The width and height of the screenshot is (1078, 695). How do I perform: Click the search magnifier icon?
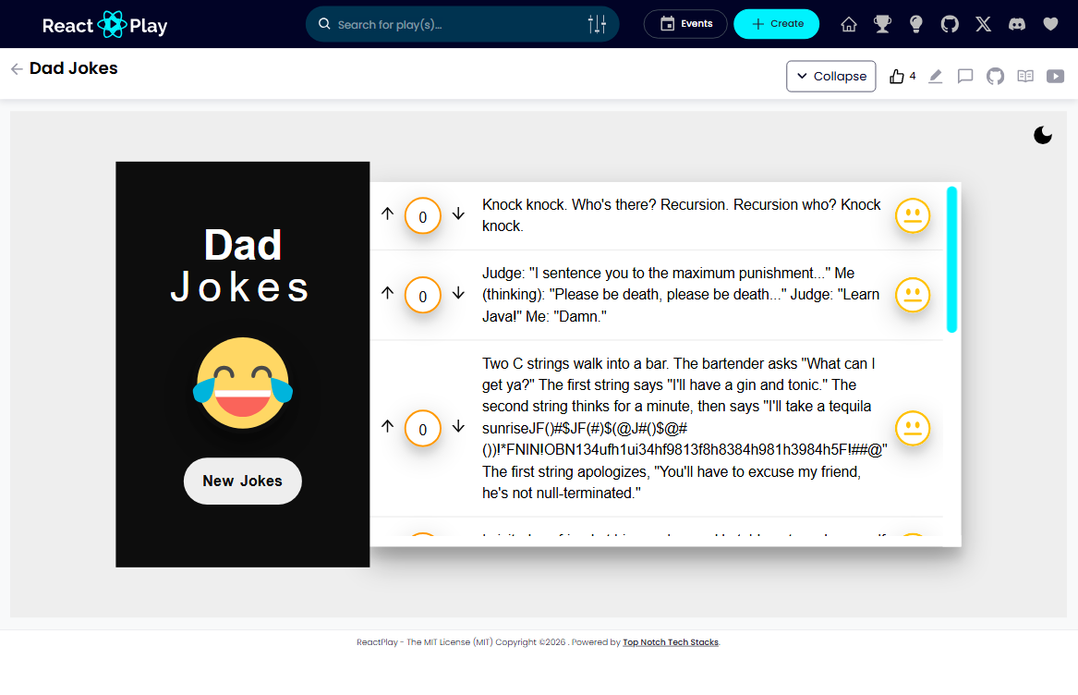coord(324,24)
